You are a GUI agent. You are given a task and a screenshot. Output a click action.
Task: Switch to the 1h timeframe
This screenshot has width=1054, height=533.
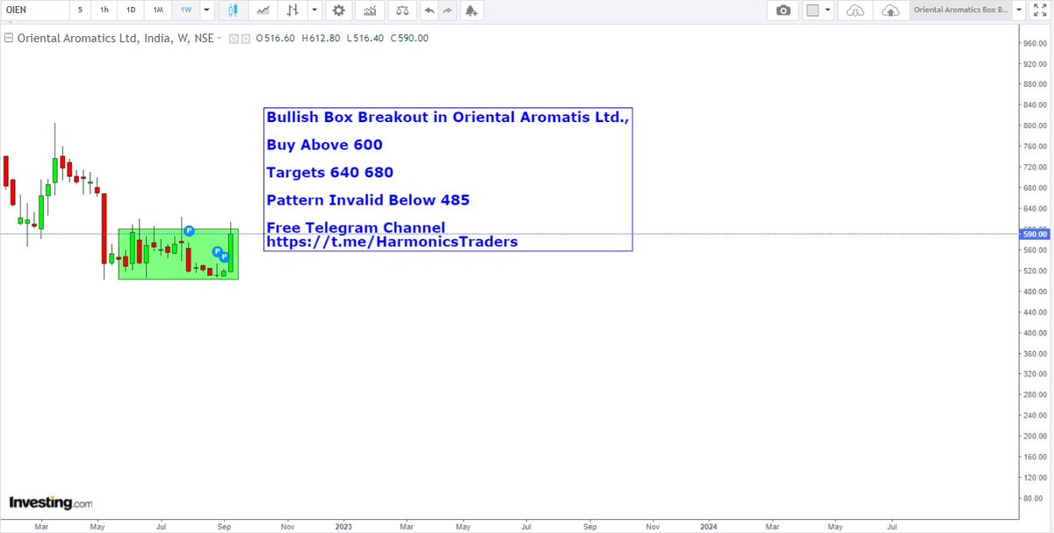(x=105, y=10)
